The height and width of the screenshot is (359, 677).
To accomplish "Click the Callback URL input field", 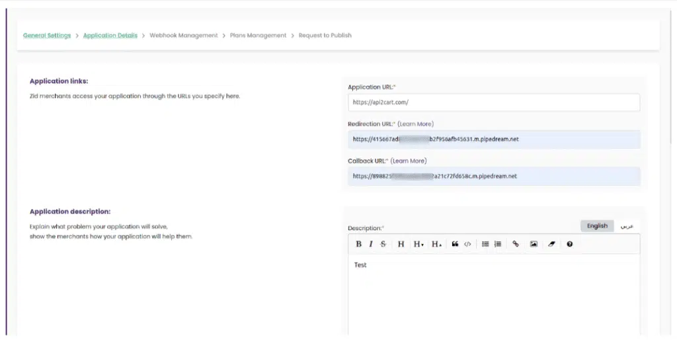I will (x=493, y=177).
